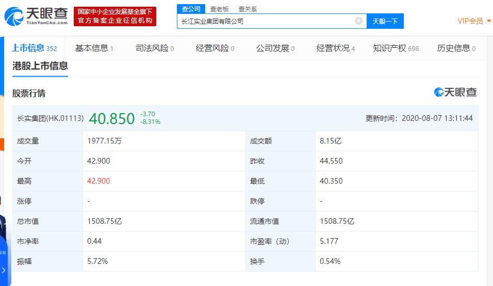The width and height of the screenshot is (493, 286).
Task: Click the 跌停 row label
Action: (257, 201)
